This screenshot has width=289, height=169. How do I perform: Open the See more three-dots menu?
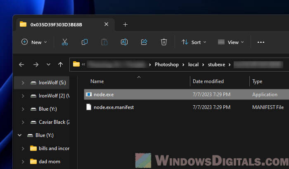click(261, 42)
